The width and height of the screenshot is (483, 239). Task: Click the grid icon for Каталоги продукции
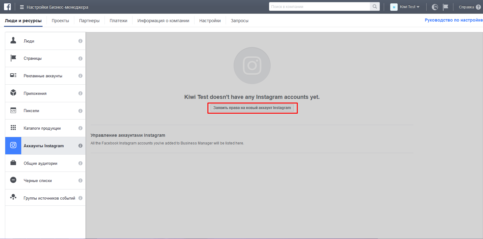13,128
